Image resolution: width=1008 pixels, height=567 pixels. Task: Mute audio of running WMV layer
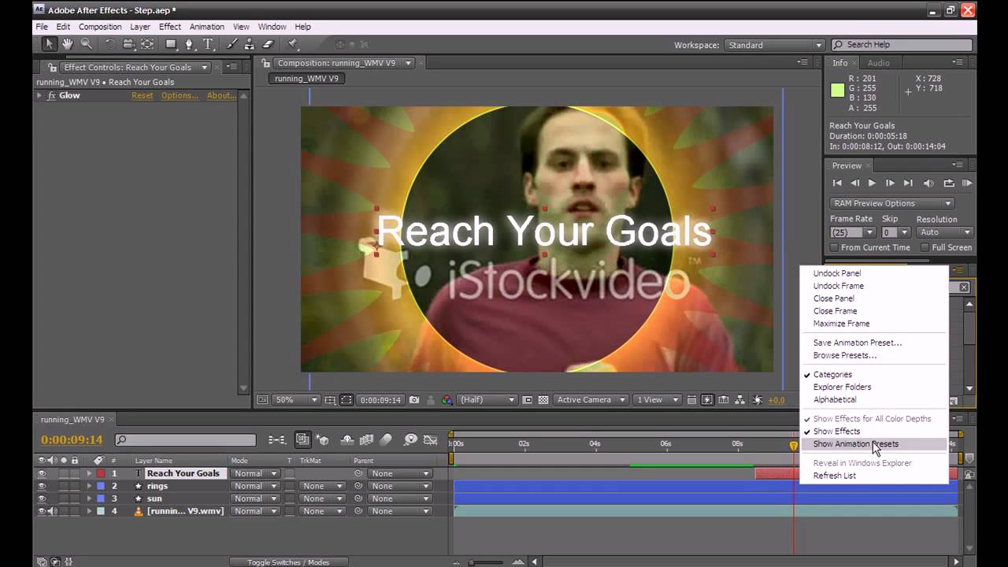pos(53,511)
